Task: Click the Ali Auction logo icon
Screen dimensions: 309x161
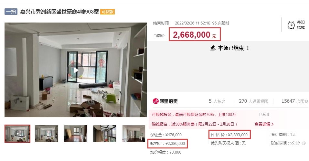Action: coord(156,101)
